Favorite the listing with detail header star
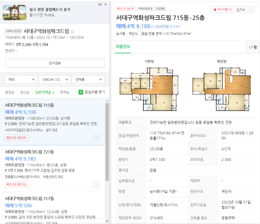Screen dimensions: 260x224 [252, 10]
